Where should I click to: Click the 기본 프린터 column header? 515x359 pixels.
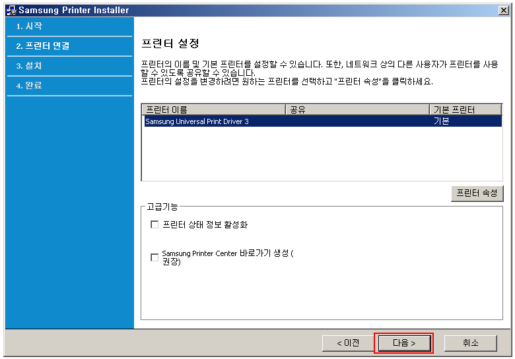click(465, 110)
